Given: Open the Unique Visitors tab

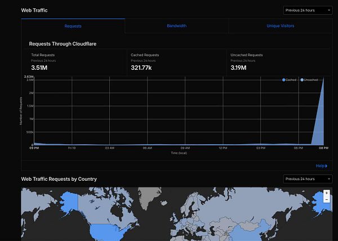Looking at the screenshot, I should [280, 26].
